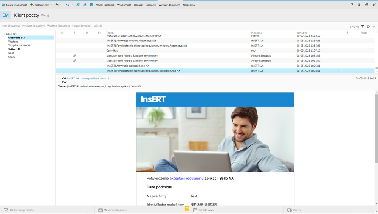
Task: Click the trash delete icon in toolbar
Action: tap(91, 5)
